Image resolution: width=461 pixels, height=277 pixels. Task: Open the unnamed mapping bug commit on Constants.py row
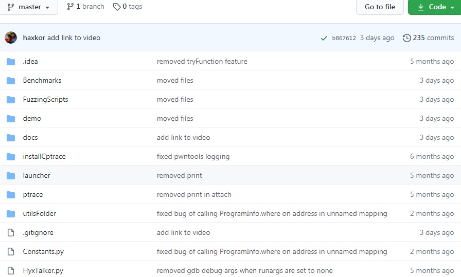pyautogui.click(x=272, y=251)
